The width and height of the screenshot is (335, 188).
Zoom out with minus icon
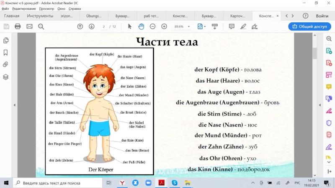[x=152, y=26]
